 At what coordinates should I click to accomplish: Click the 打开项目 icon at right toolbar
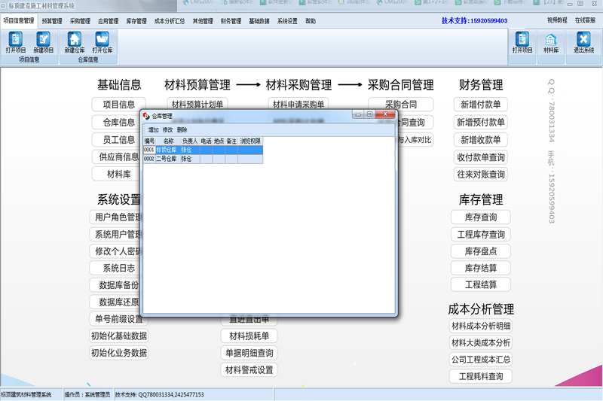click(522, 43)
